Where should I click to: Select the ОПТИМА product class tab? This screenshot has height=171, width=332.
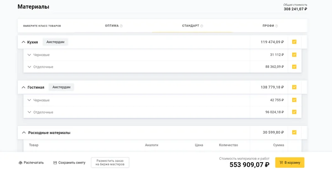click(112, 26)
